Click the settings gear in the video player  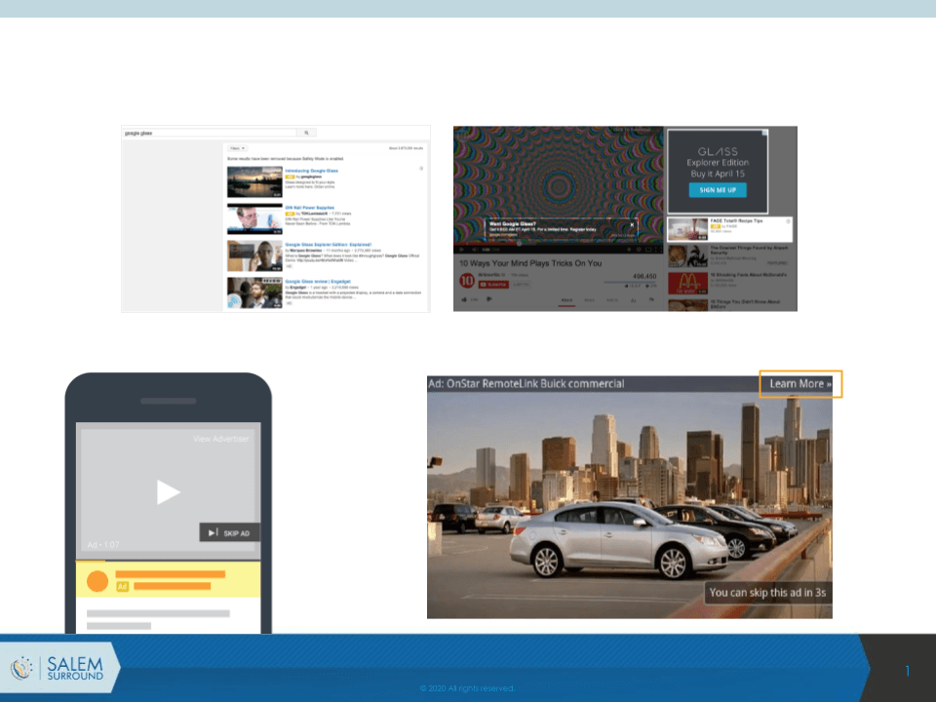(x=638, y=250)
